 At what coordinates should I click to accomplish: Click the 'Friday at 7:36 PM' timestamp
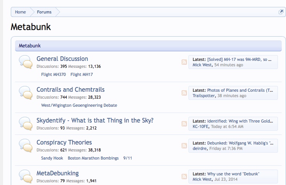226,148
